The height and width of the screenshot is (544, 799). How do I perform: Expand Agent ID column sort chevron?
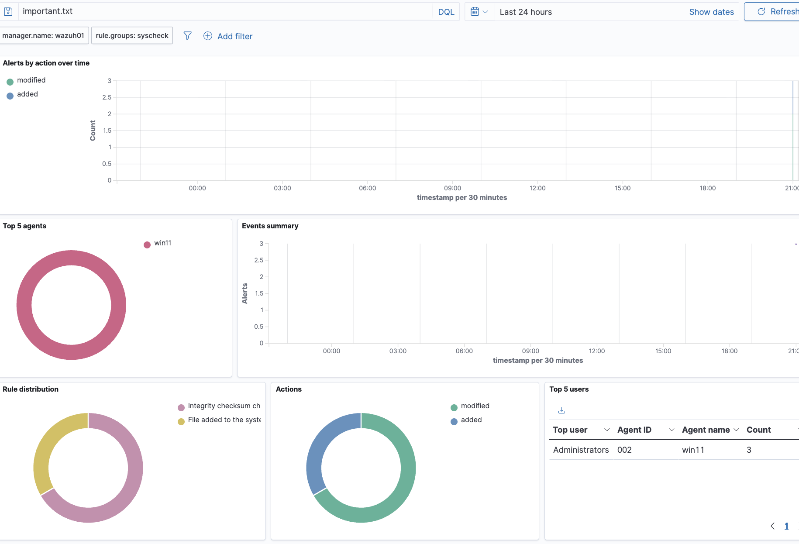pos(672,430)
